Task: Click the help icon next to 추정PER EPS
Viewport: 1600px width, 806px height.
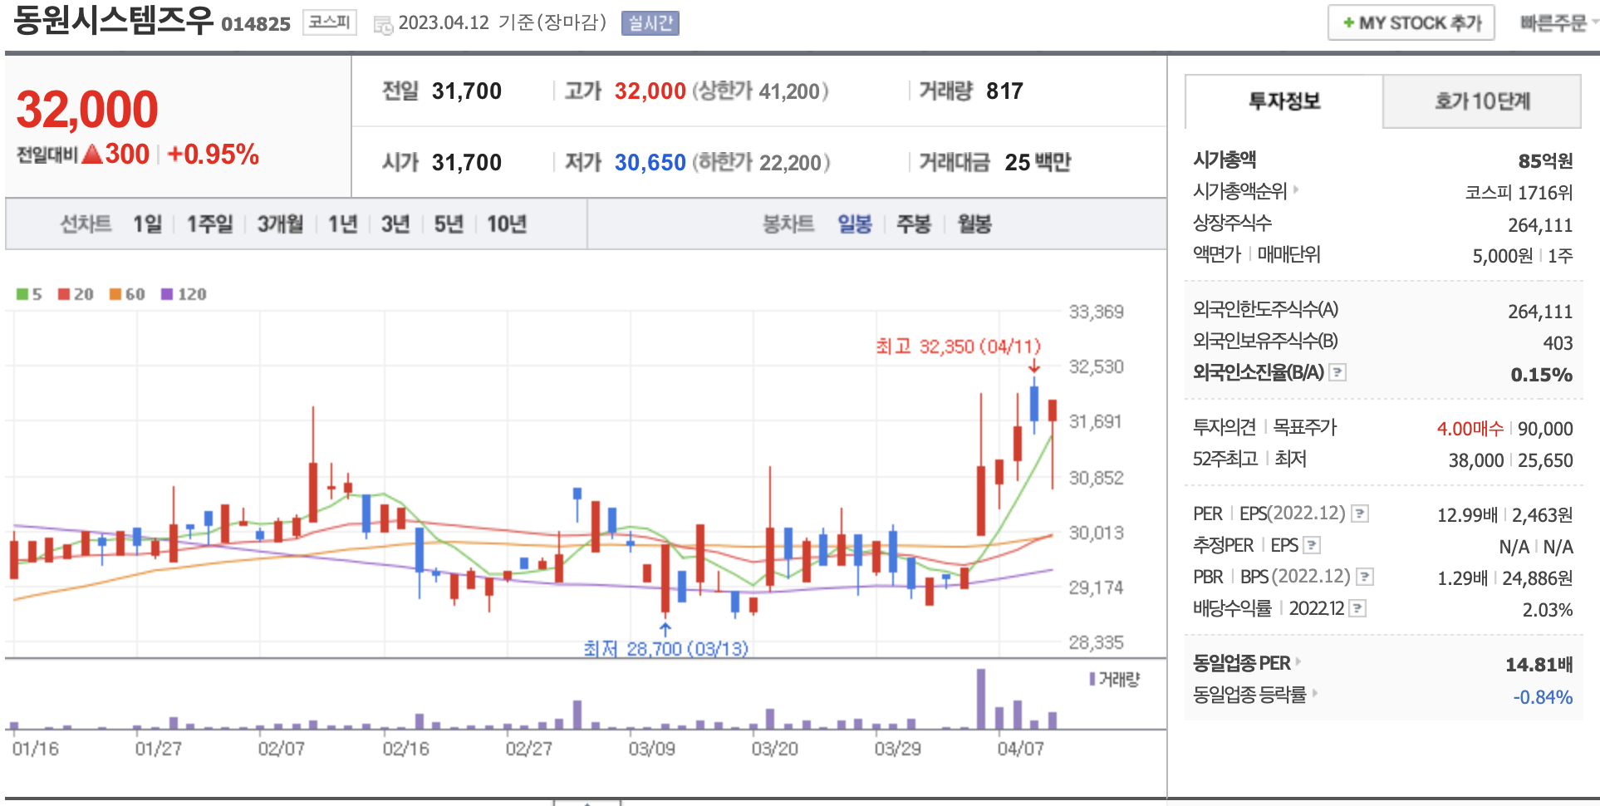Action: 1312,545
